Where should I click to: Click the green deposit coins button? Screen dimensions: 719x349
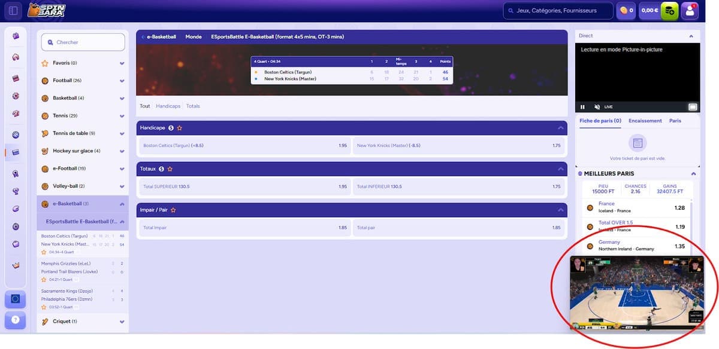click(x=669, y=11)
